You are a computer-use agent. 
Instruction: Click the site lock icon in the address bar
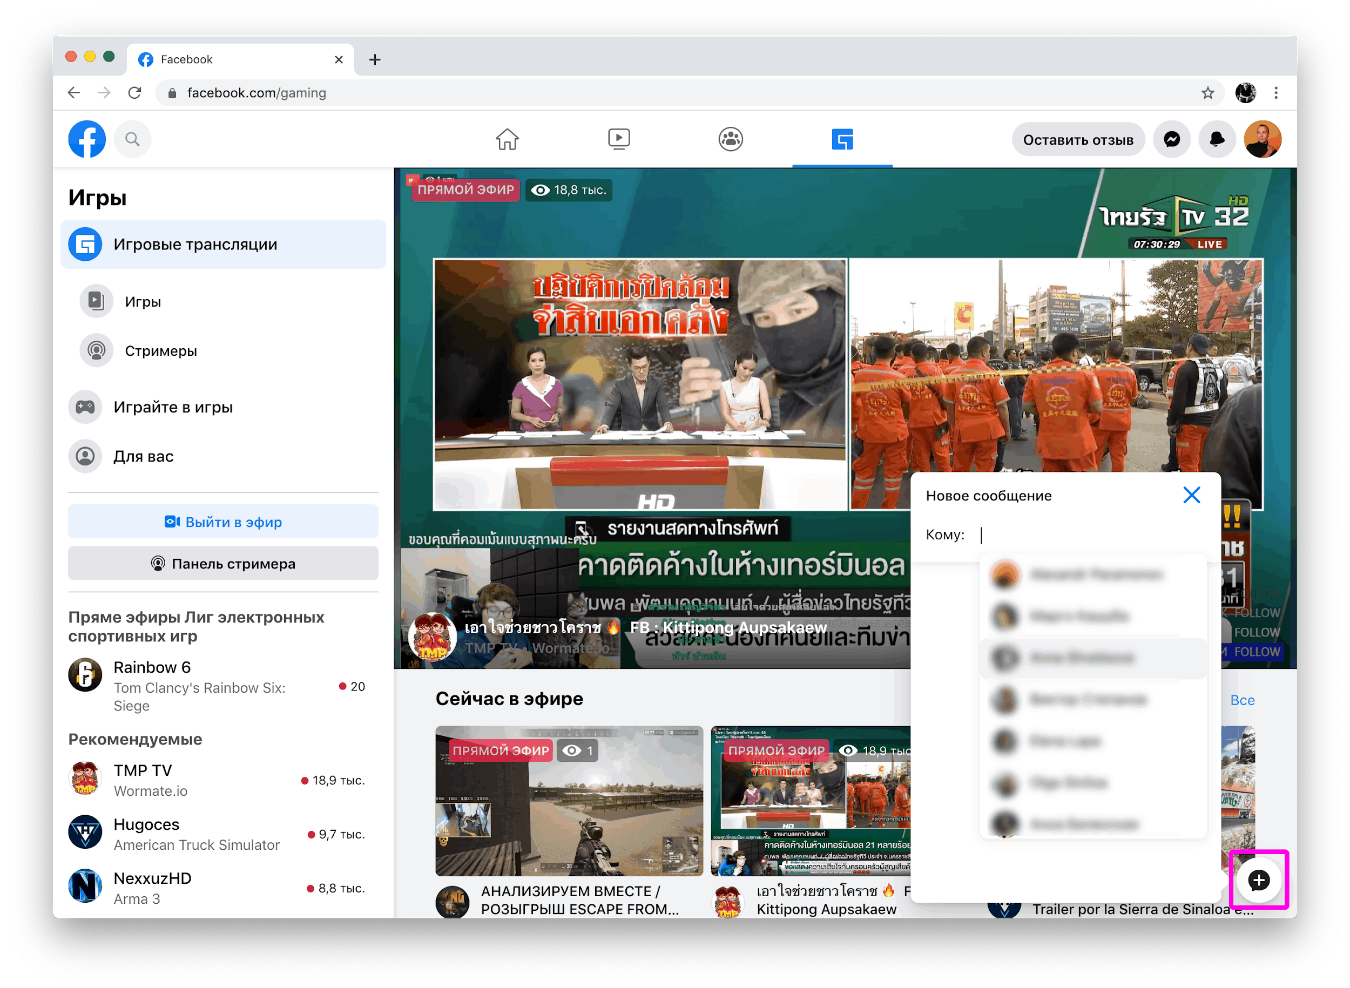pyautogui.click(x=172, y=93)
